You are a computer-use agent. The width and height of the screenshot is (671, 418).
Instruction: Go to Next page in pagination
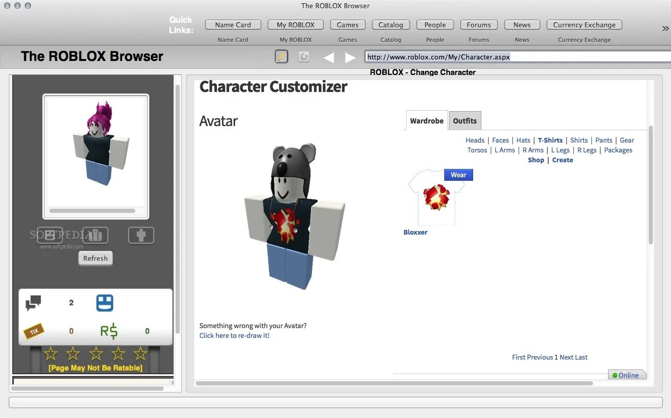(x=566, y=357)
